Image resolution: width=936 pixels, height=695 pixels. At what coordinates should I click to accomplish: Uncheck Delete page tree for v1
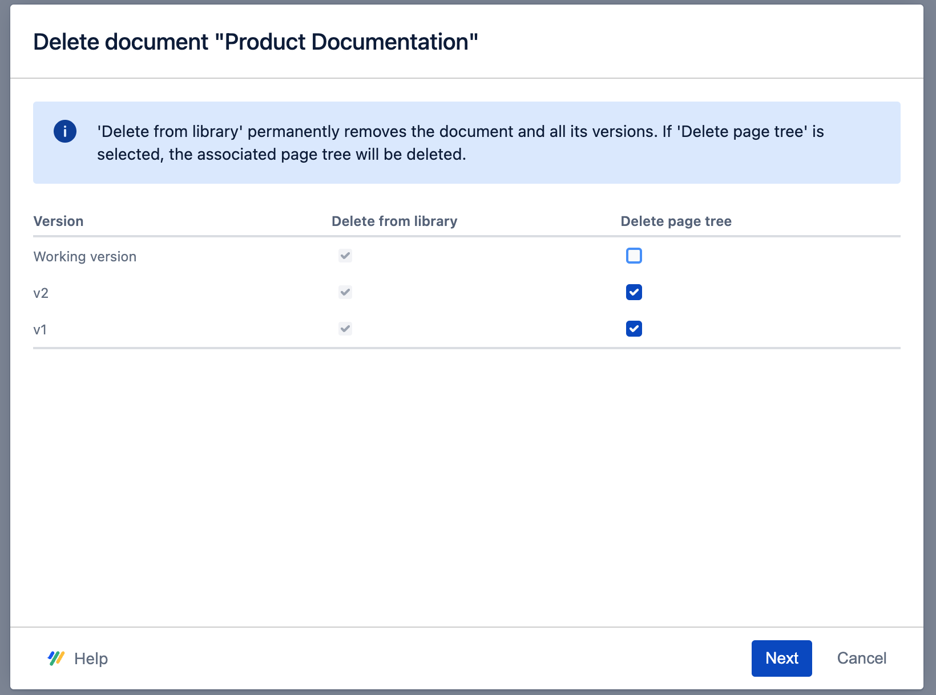point(634,328)
